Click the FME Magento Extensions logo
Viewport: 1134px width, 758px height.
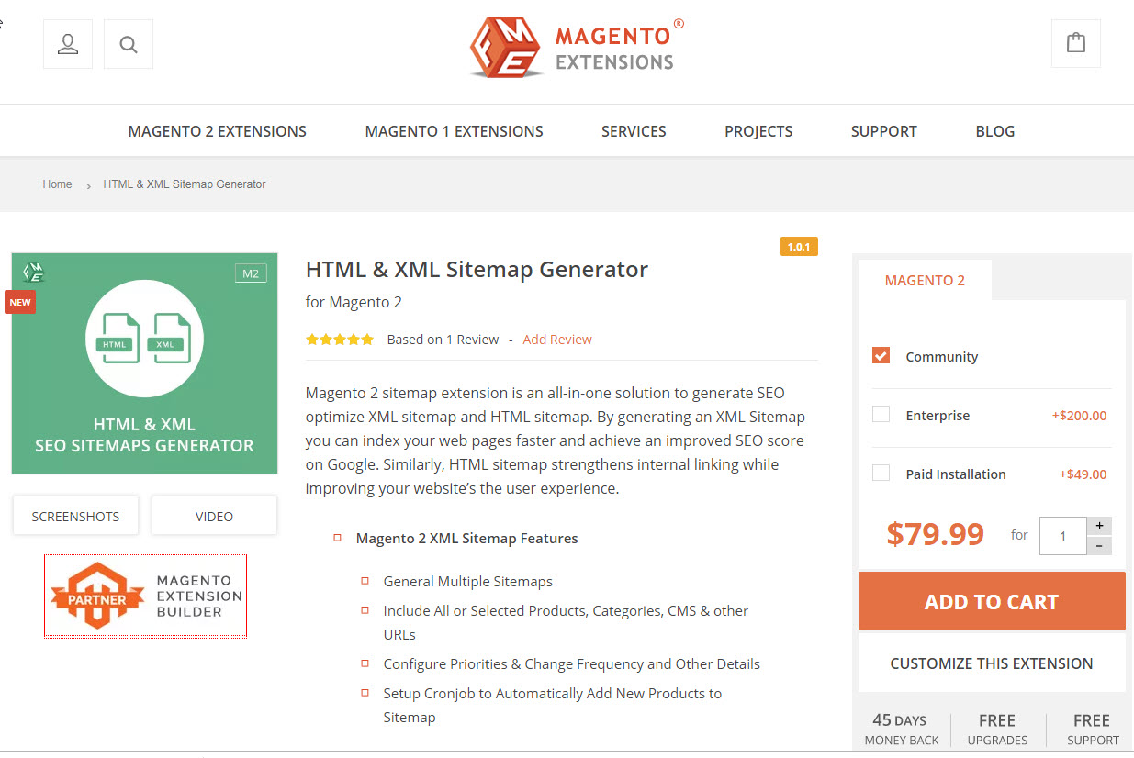[x=577, y=49]
